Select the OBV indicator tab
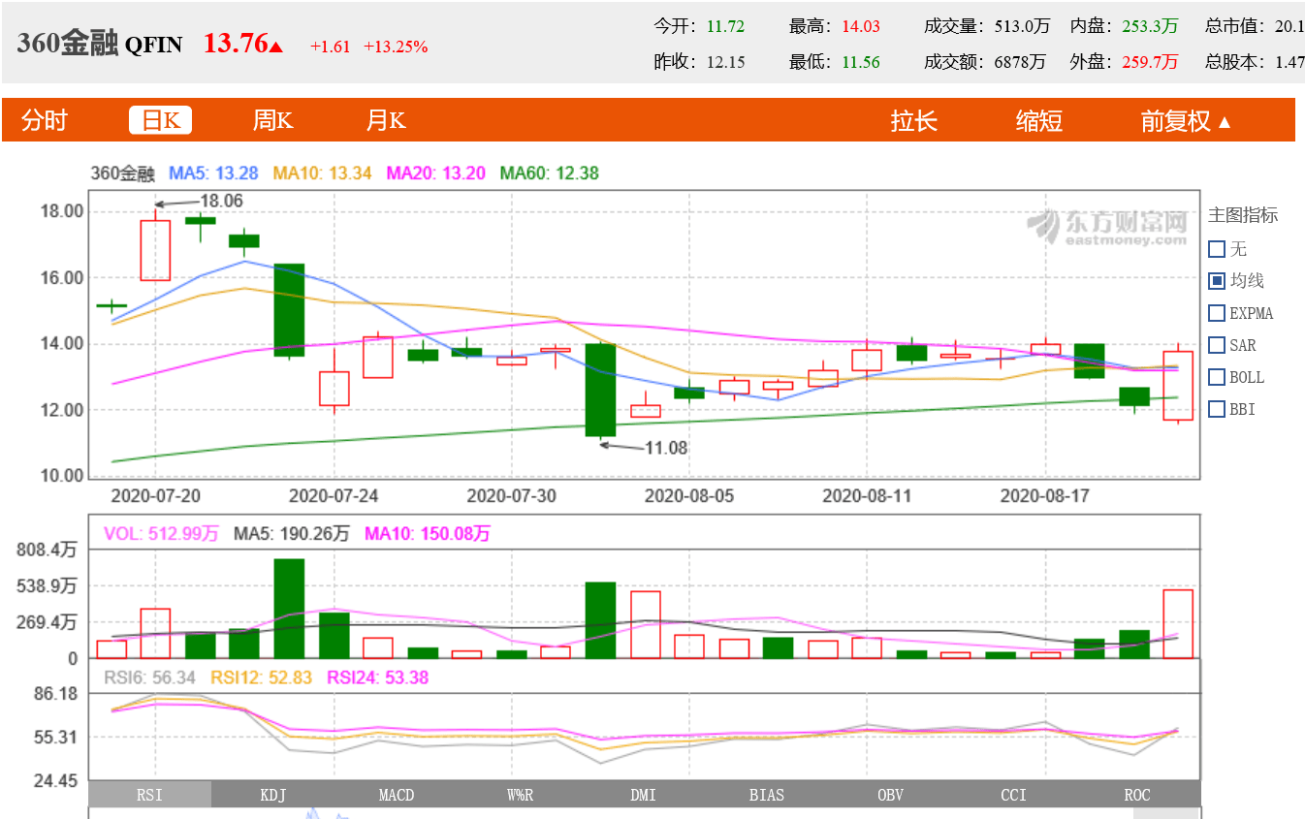Screen dimensions: 1305x819 (x=891, y=795)
